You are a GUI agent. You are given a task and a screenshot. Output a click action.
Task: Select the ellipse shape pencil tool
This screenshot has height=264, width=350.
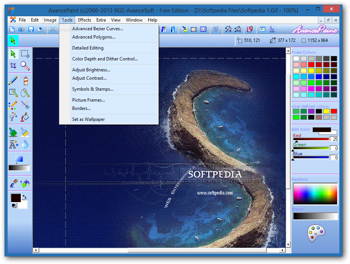[25, 93]
